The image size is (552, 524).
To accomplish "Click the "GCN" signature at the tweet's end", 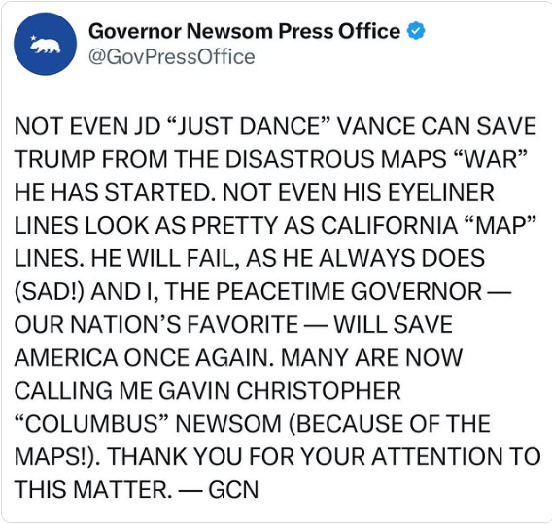I will coord(233,489).
